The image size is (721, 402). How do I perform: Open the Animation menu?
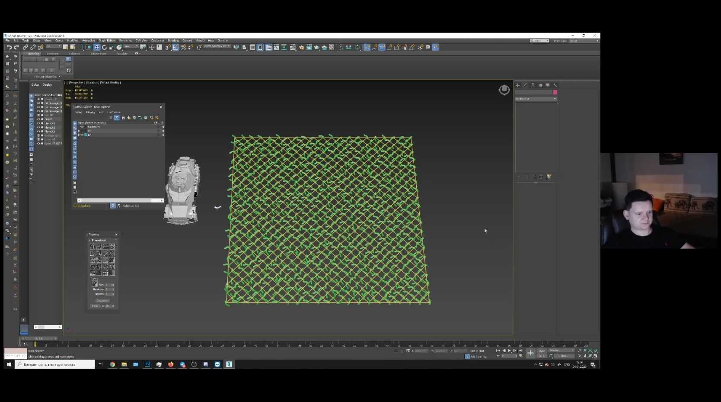89,41
